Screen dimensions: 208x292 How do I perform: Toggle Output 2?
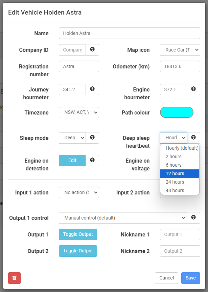78,251
